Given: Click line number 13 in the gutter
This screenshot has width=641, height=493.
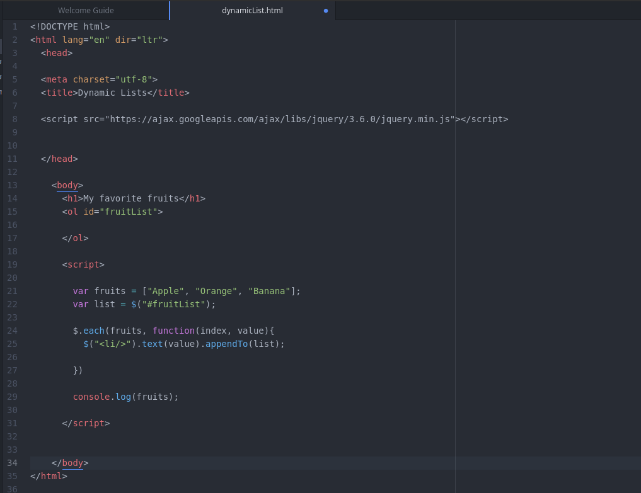Looking at the screenshot, I should (x=12, y=186).
